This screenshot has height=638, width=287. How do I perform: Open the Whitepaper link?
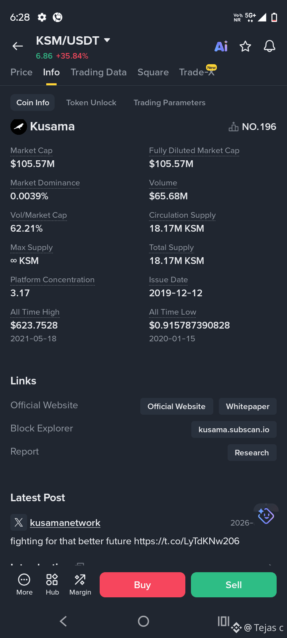click(248, 406)
